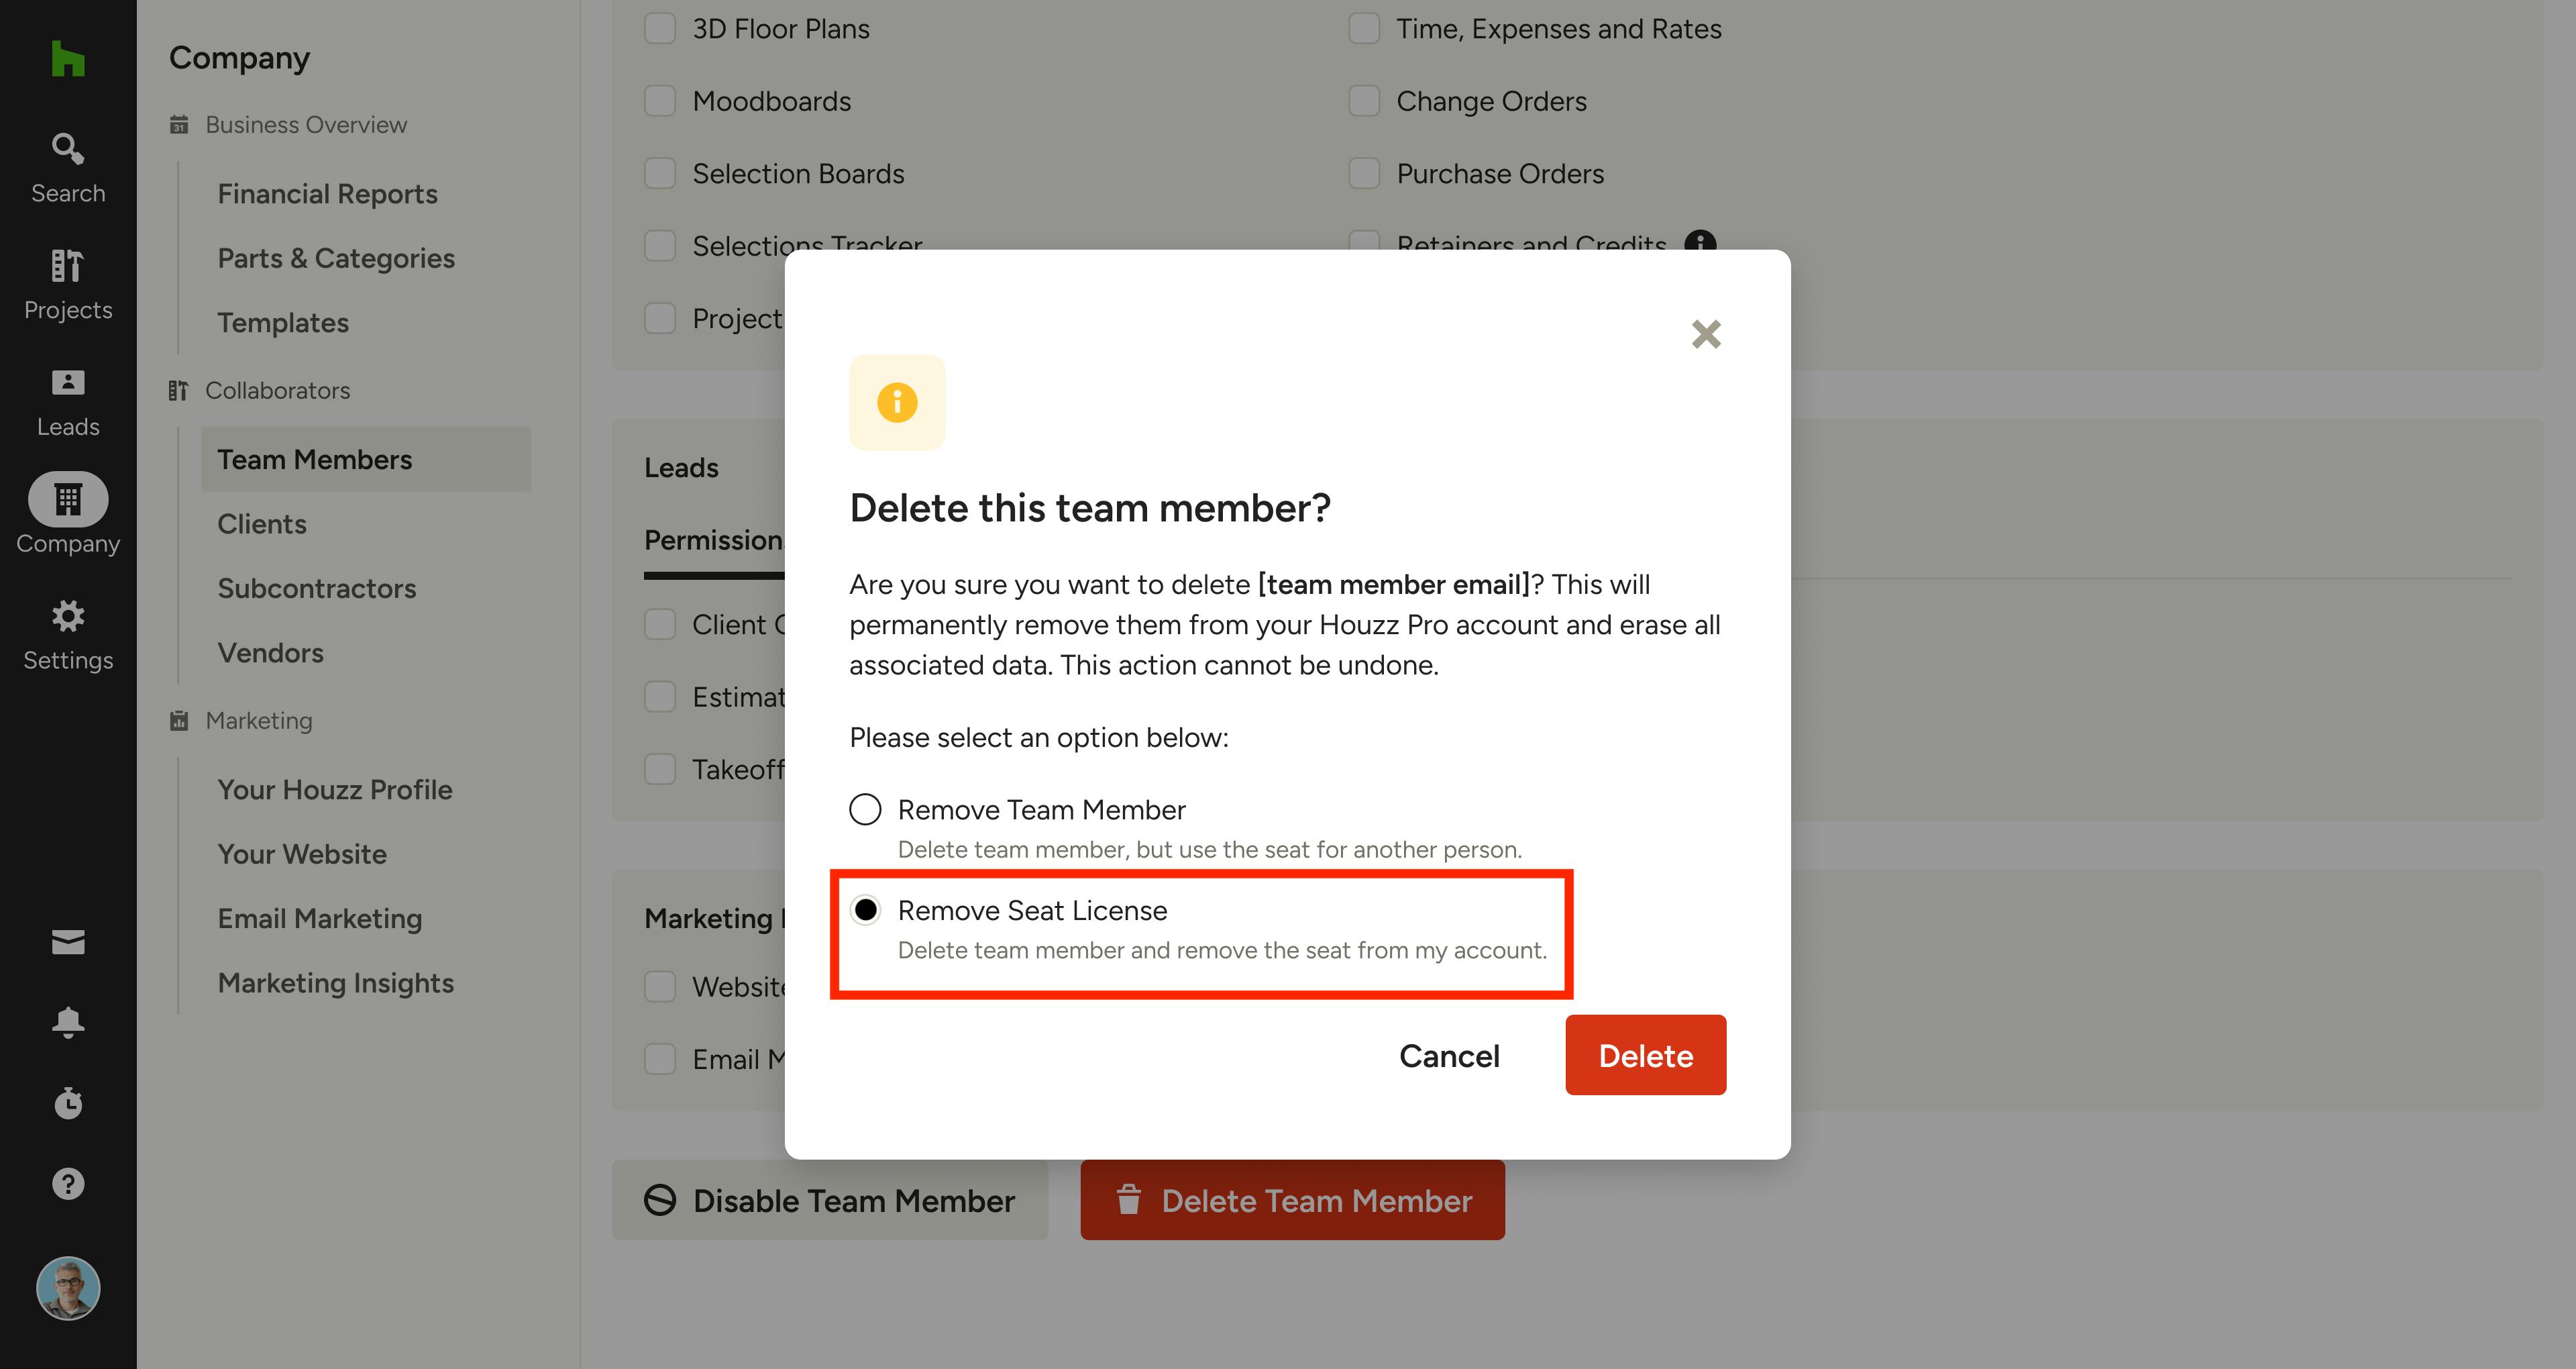Open the help question mark icon
Viewport: 2576px width, 1369px height.
(68, 1184)
